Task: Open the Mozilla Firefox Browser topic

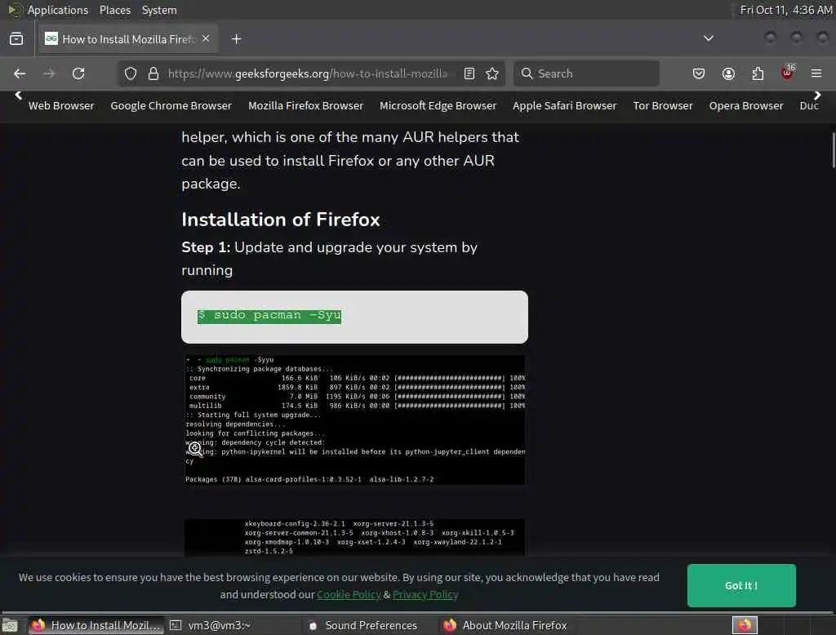Action: (305, 105)
